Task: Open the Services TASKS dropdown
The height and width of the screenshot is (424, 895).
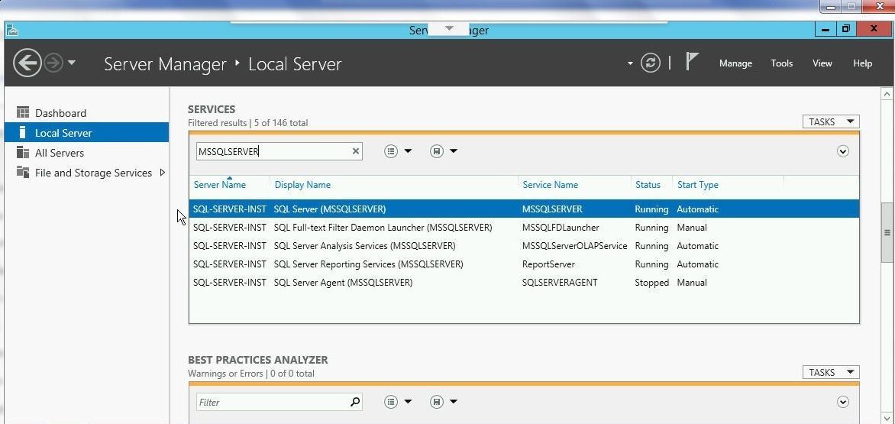Action: [x=830, y=122]
